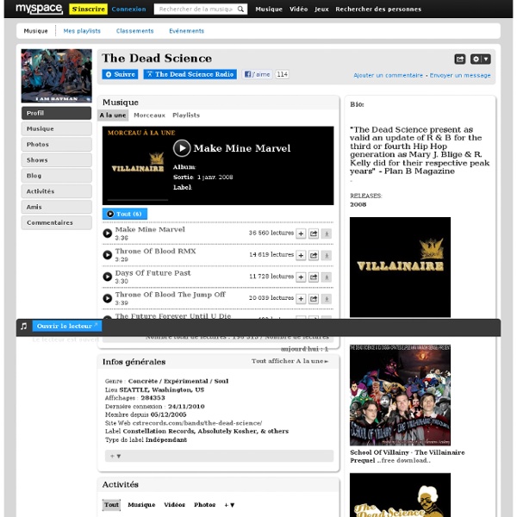The width and height of the screenshot is (517, 517).
Task: Download Throne Of Blood The Jump Off
Action: (327, 299)
